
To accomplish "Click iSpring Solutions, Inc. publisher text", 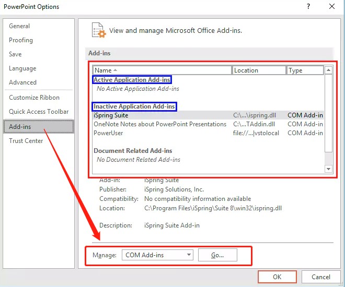I will [x=174, y=189].
